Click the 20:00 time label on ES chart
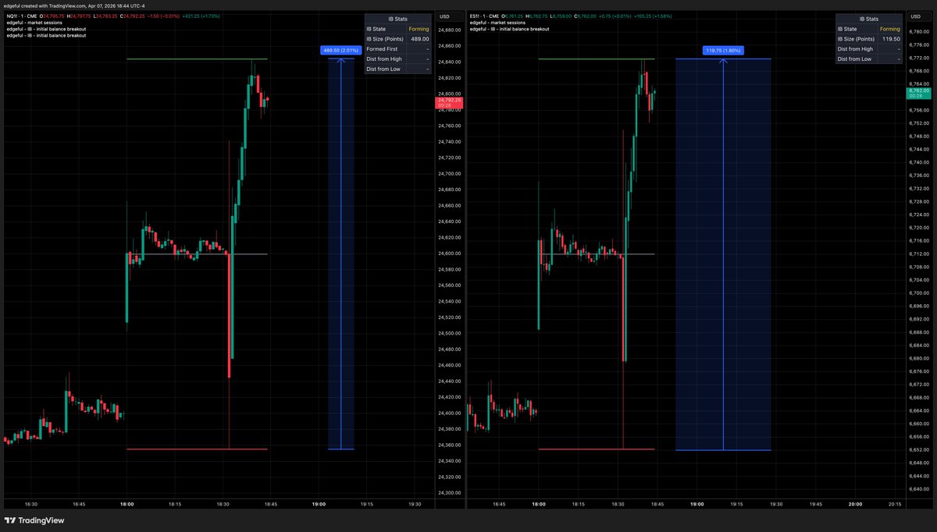The height and width of the screenshot is (532, 937). click(855, 504)
